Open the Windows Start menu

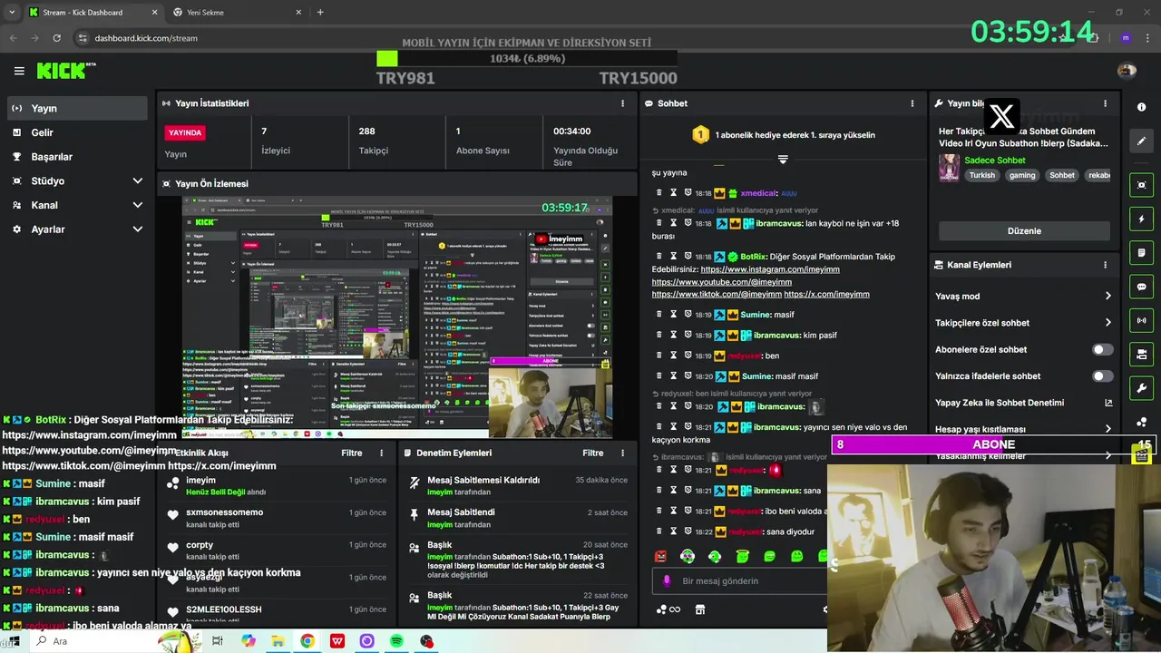pos(14,641)
